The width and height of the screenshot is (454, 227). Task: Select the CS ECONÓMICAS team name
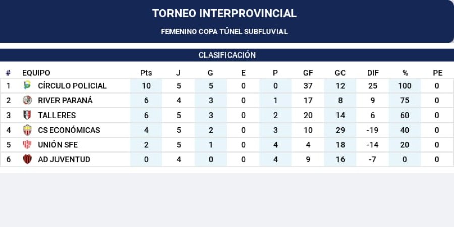(x=69, y=130)
